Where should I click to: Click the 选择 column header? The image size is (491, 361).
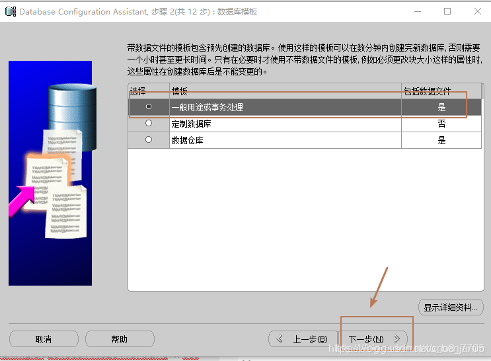149,91
